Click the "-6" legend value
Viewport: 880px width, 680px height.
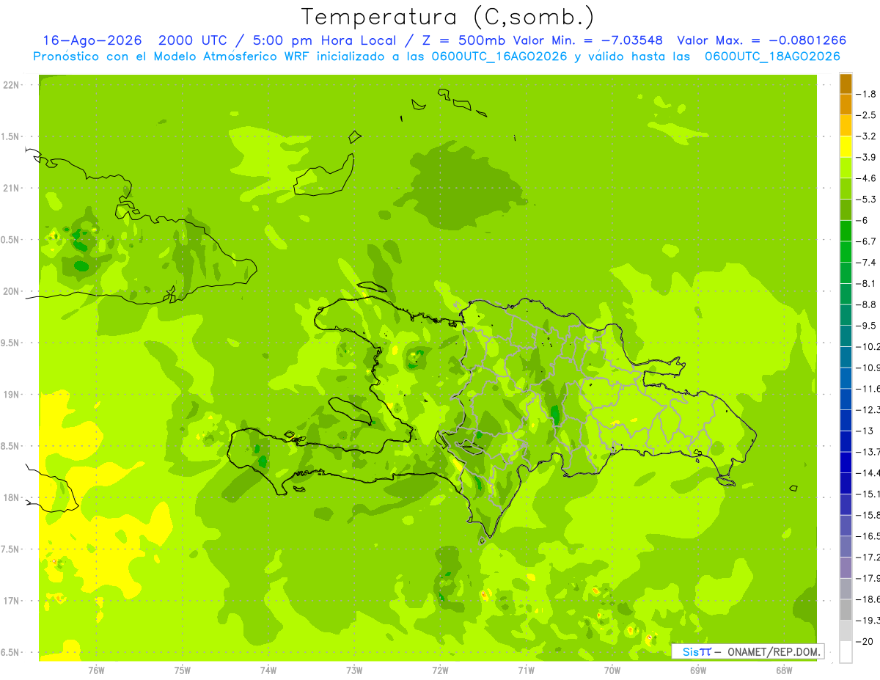tap(862, 221)
